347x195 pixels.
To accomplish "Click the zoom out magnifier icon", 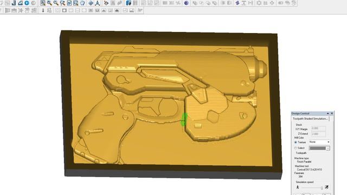I will (56, 3).
